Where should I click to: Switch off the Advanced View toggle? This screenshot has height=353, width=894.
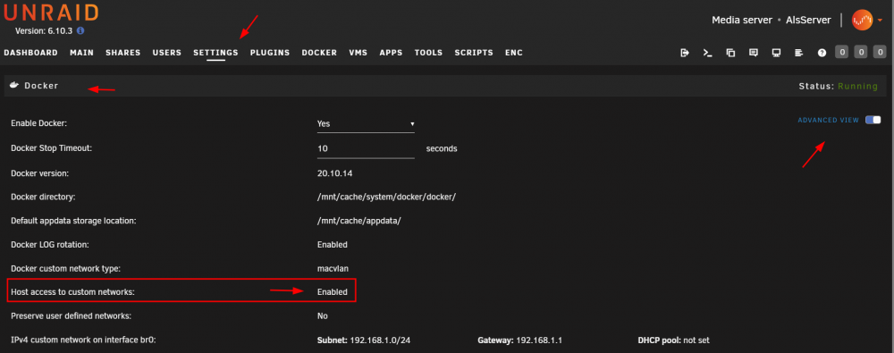pos(873,120)
